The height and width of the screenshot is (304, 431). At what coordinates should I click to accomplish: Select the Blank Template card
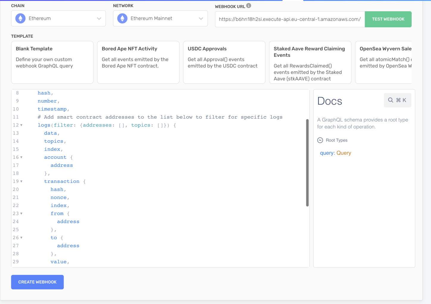[x=52, y=62]
